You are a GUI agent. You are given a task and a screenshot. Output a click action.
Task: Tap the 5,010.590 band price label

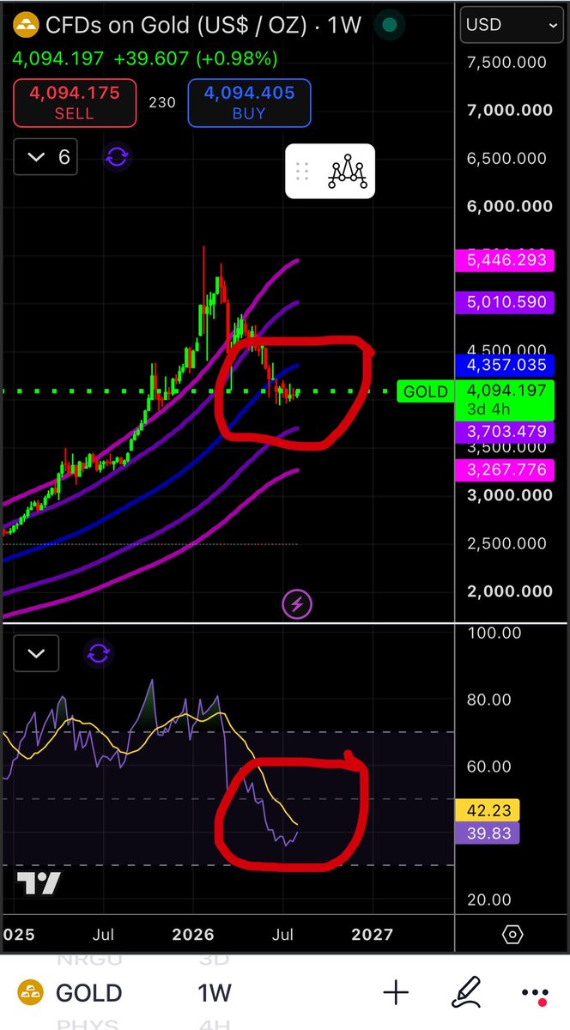point(506,302)
